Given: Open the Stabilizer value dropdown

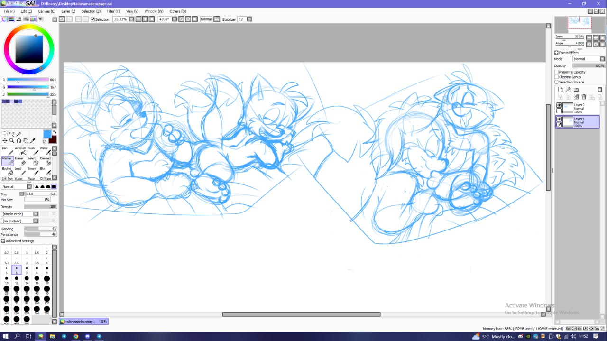Looking at the screenshot, I should pos(249,19).
